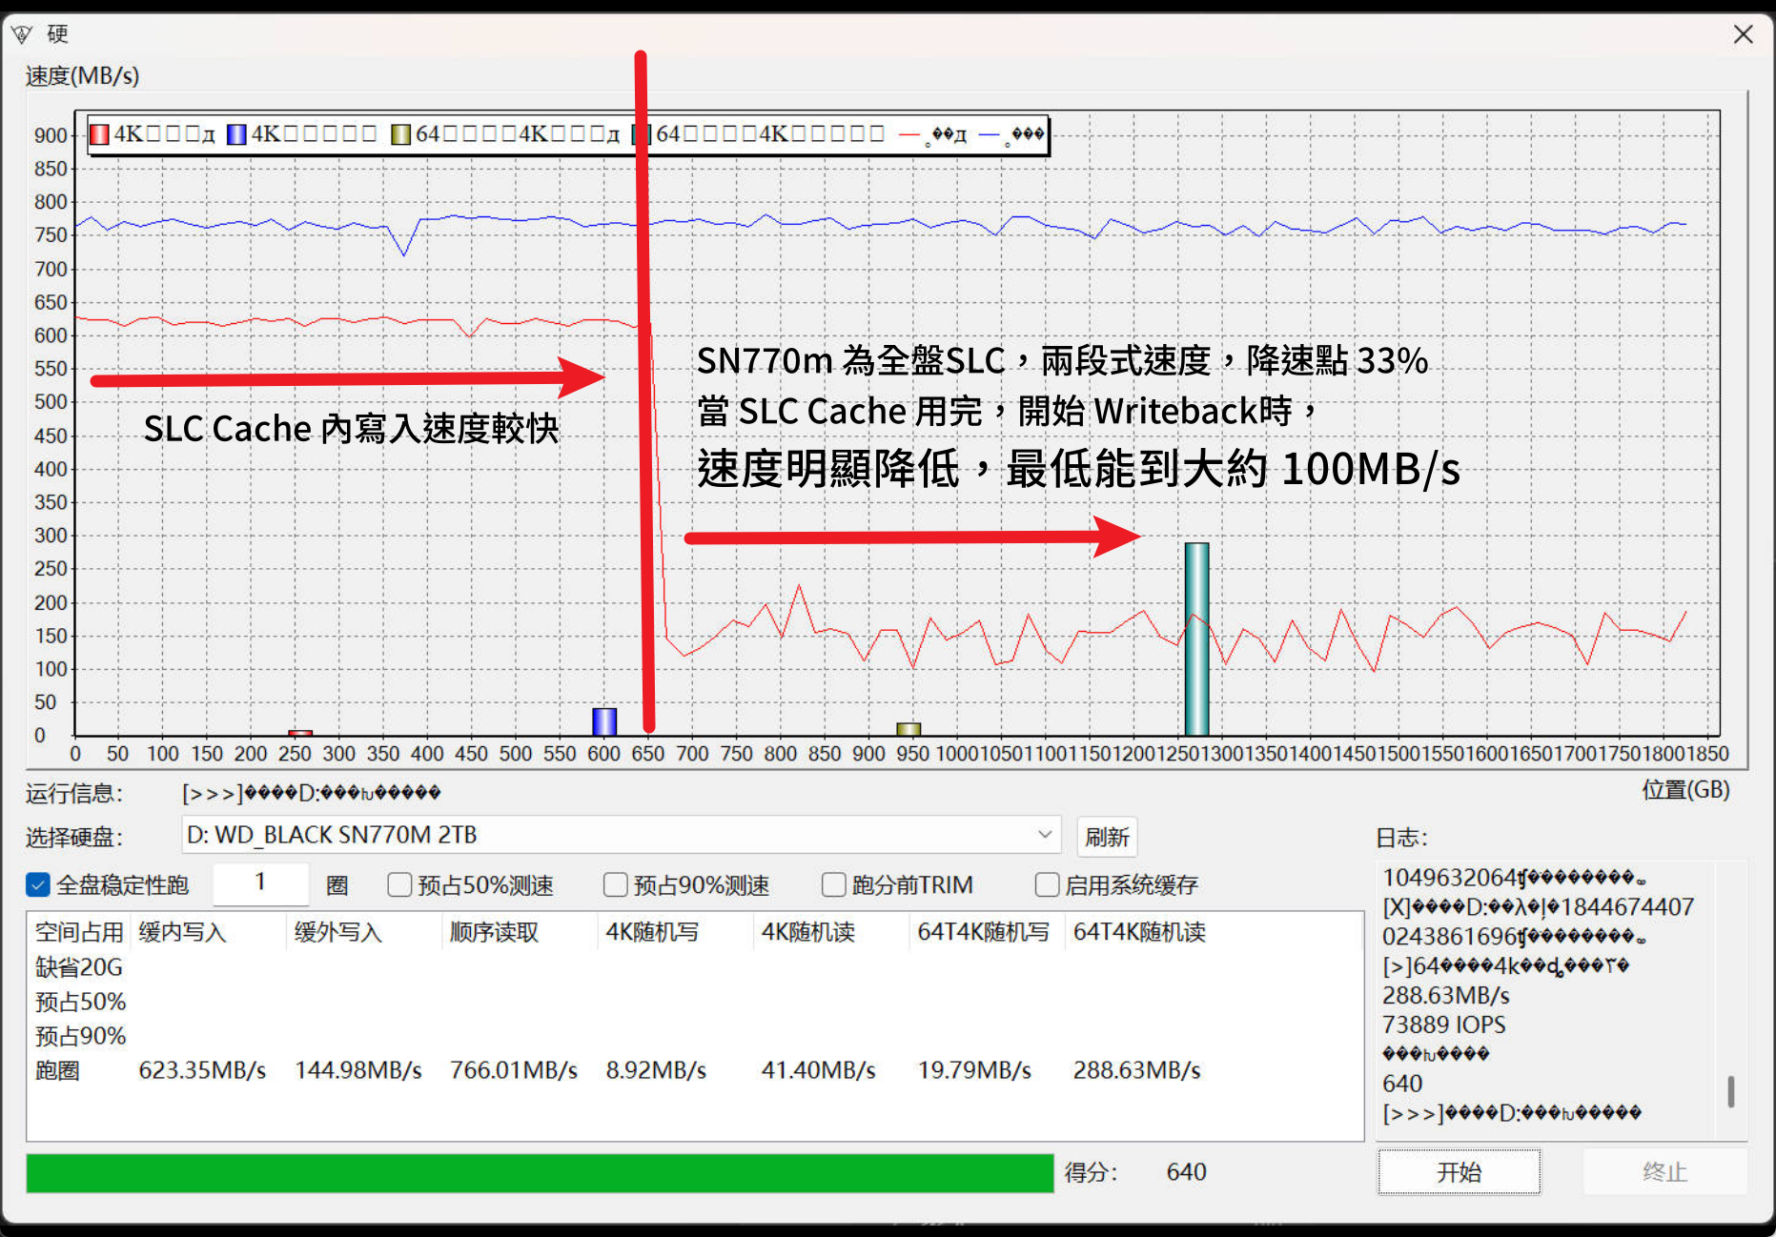Viewport: 1776px width, 1237px height.
Task: Enable the 预占50%测速 checkbox
Action: [399, 885]
